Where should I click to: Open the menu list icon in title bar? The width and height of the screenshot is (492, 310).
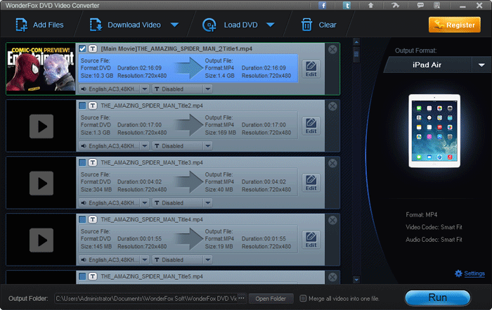click(436, 6)
